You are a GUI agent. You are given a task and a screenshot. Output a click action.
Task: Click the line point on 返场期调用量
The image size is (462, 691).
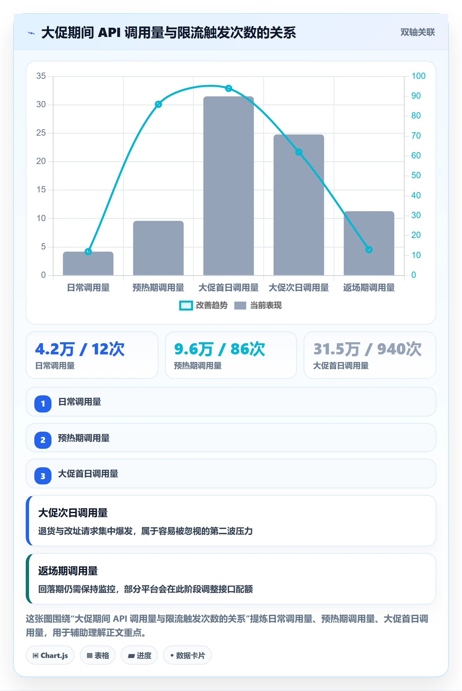click(x=369, y=249)
